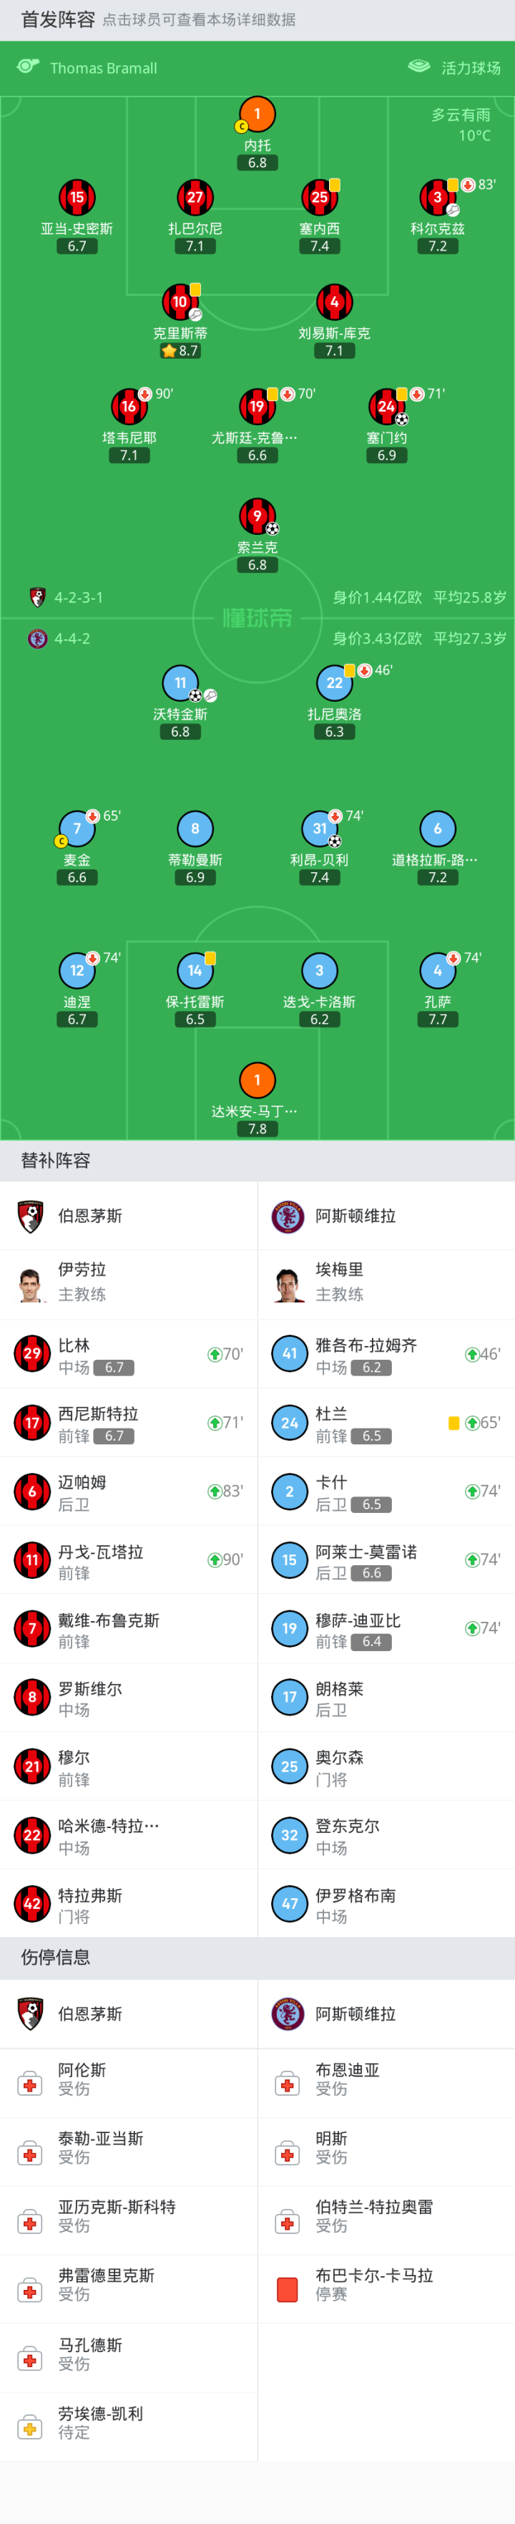Viewport: 515px width, 2524px height.
Task: Select 沃特金斯's number 11 jersey icon
Action: (180, 683)
